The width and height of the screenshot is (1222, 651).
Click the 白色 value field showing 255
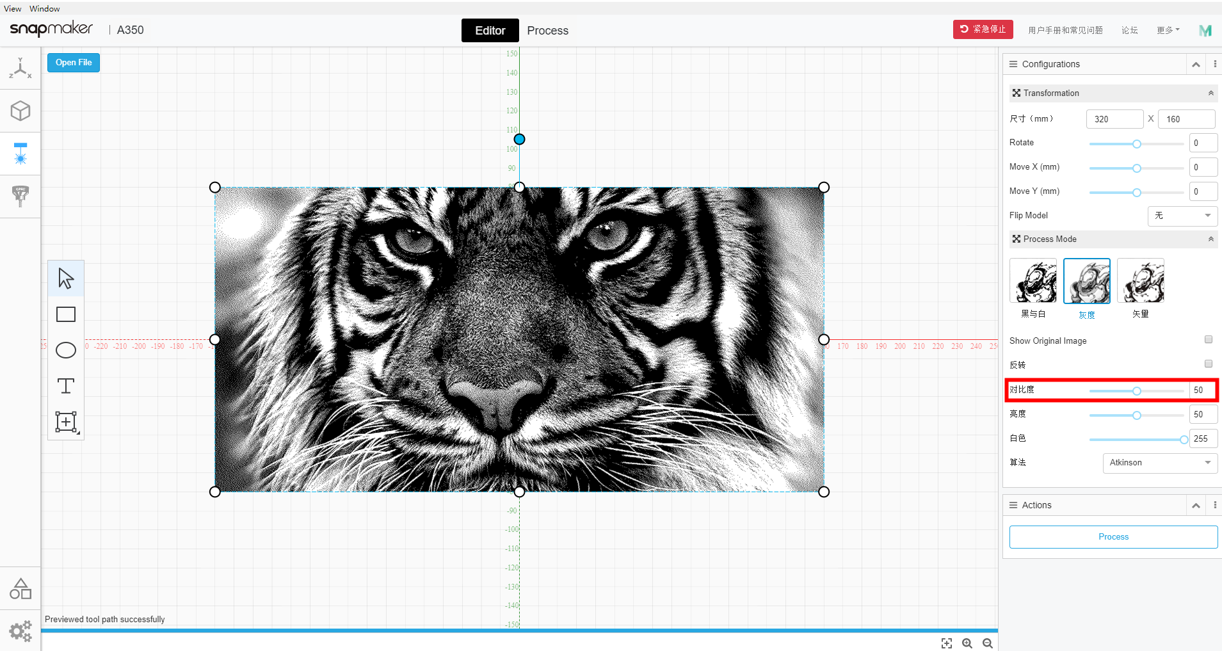pyautogui.click(x=1203, y=439)
